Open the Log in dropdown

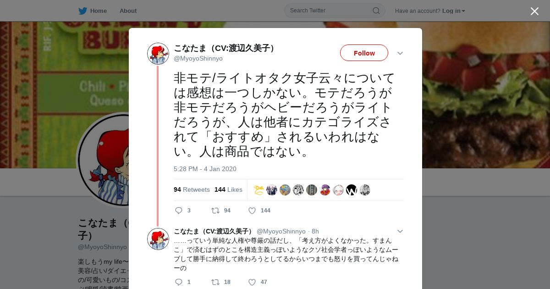[454, 11]
